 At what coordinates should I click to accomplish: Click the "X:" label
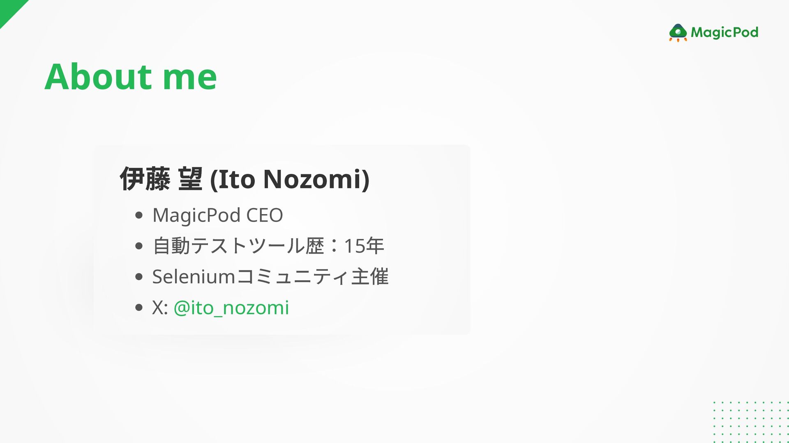(x=160, y=308)
